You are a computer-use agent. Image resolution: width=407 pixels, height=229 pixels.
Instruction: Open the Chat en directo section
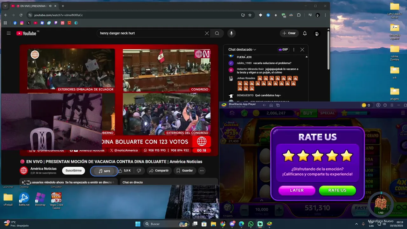pos(169,182)
